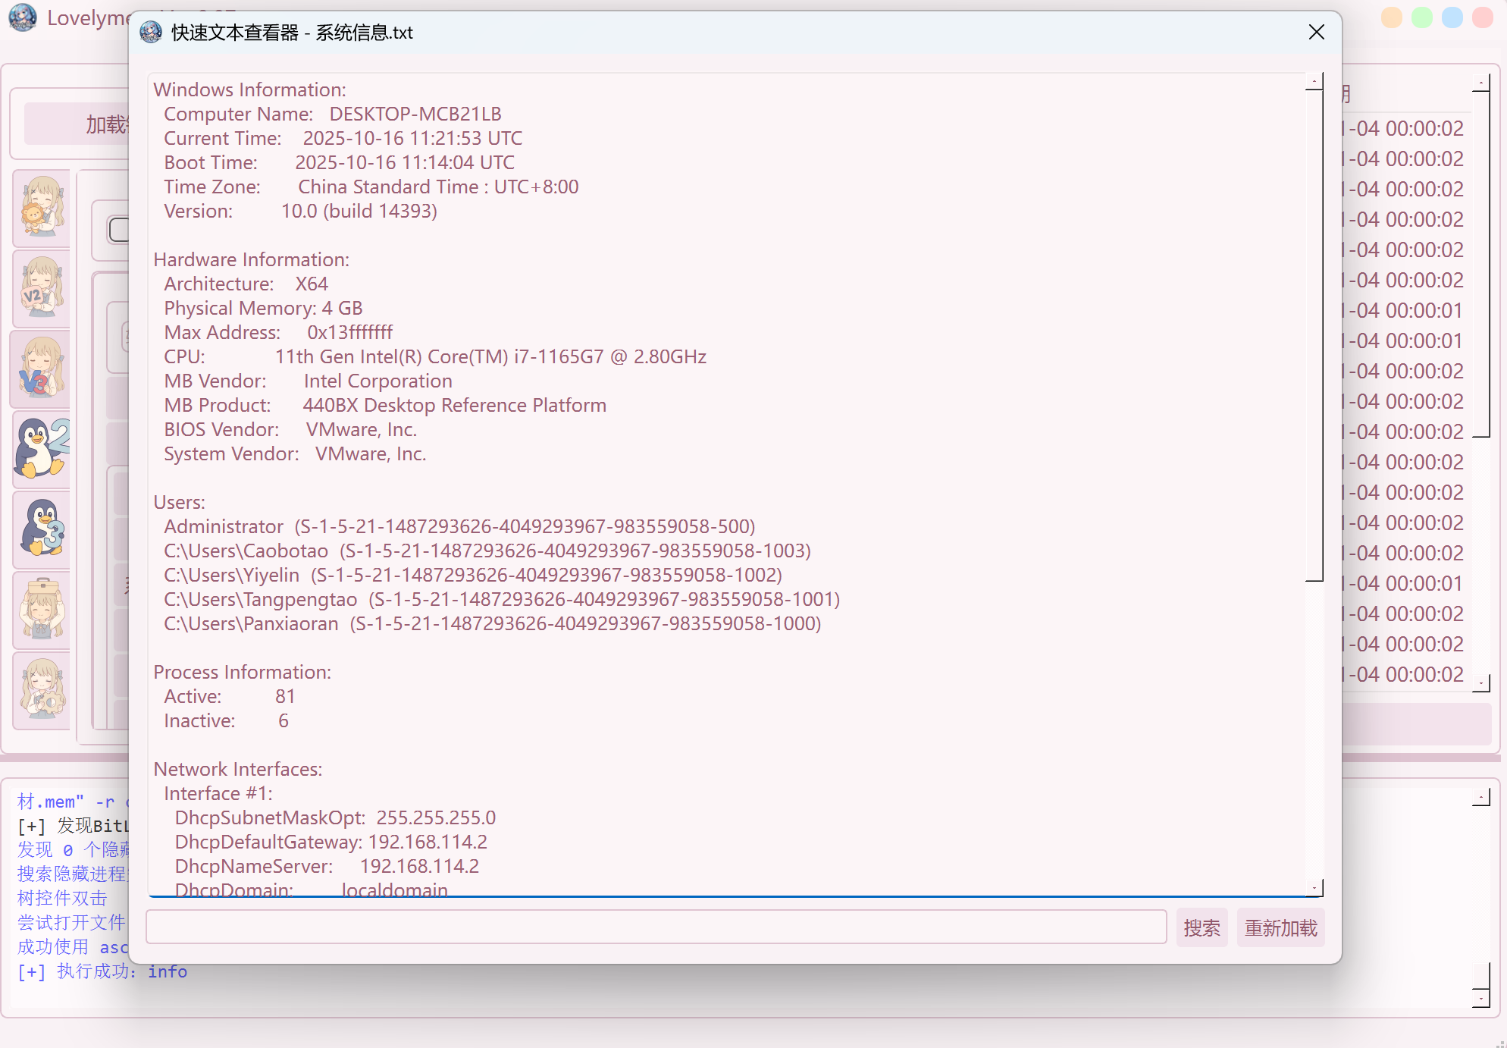This screenshot has width=1507, height=1048.
Task: Click the bottom arrow of the timestamp list scrollbar
Action: [1481, 683]
